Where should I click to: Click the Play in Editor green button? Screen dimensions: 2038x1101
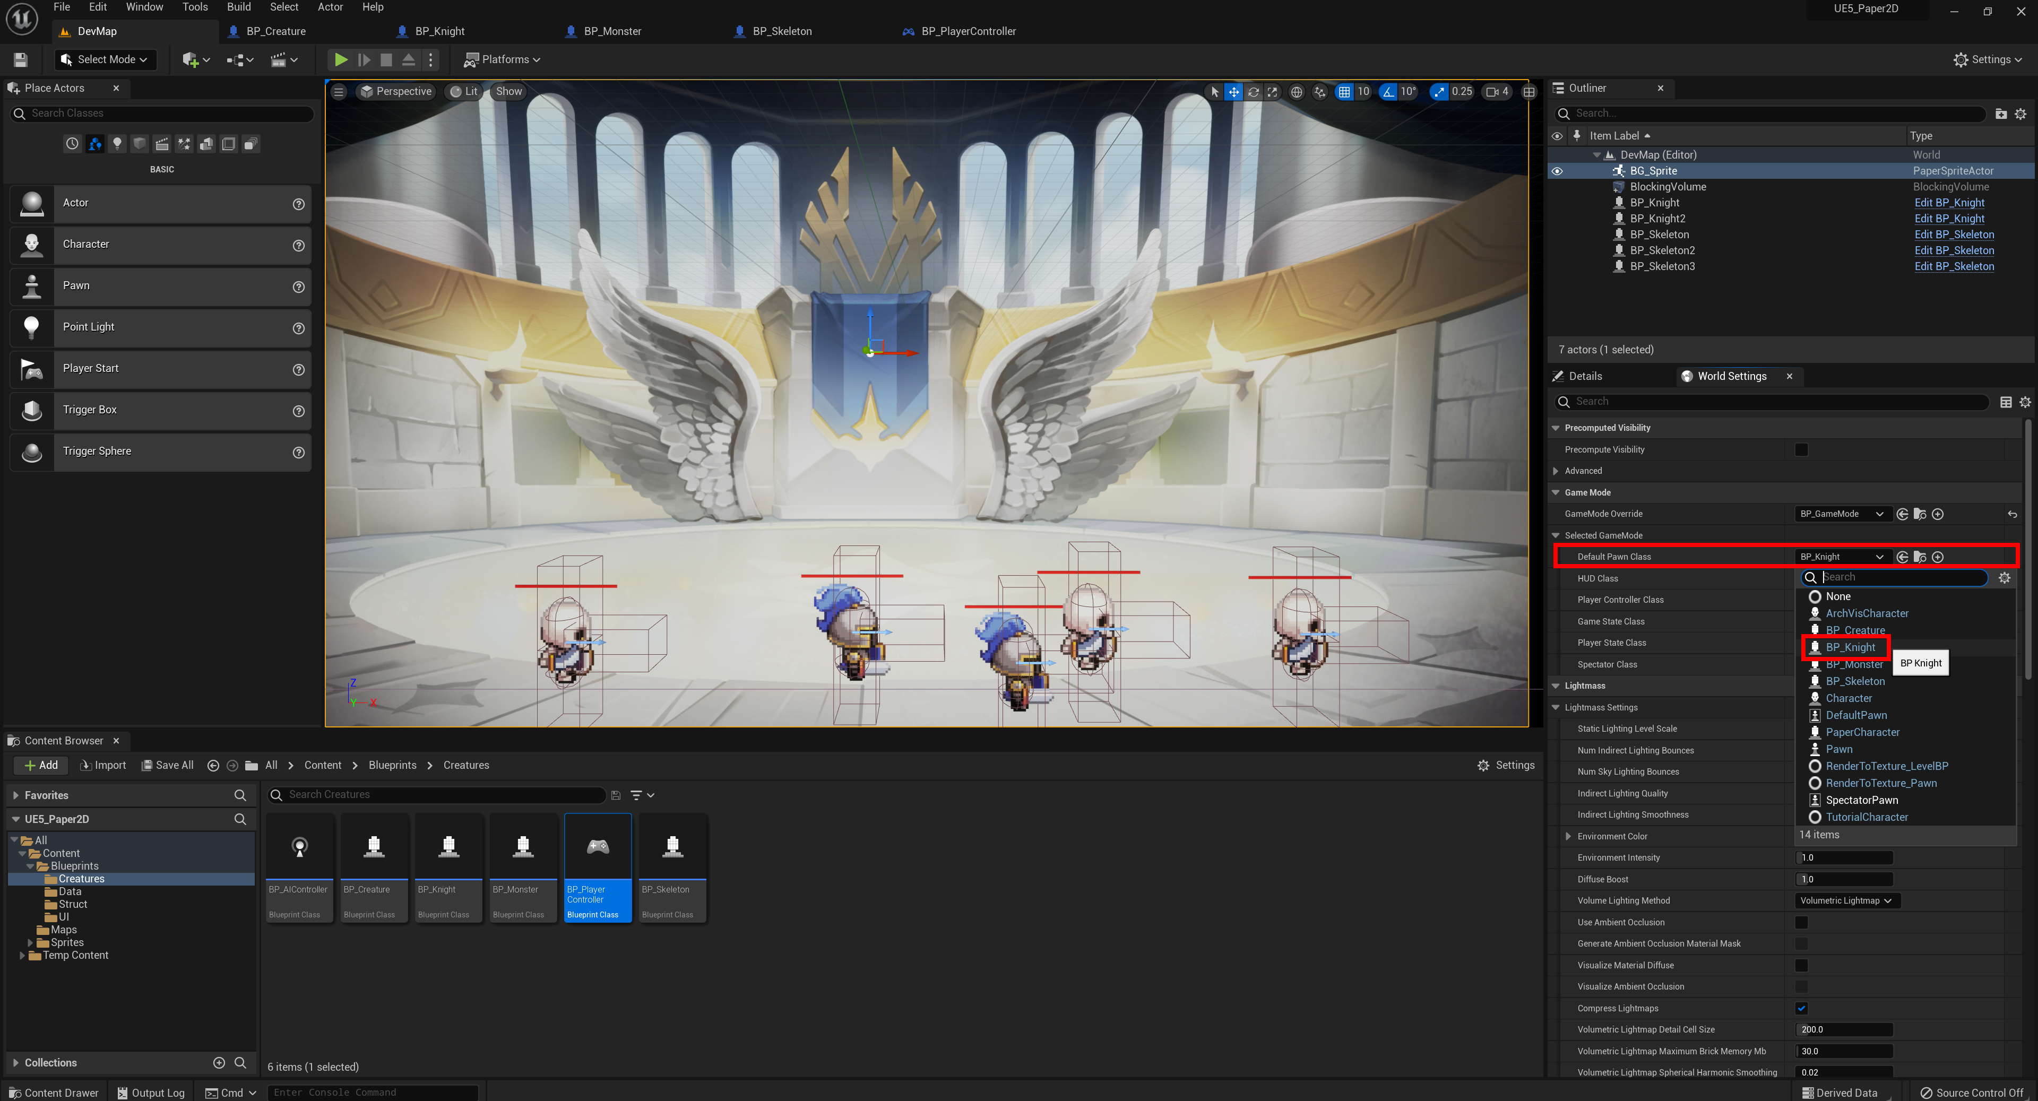(340, 59)
